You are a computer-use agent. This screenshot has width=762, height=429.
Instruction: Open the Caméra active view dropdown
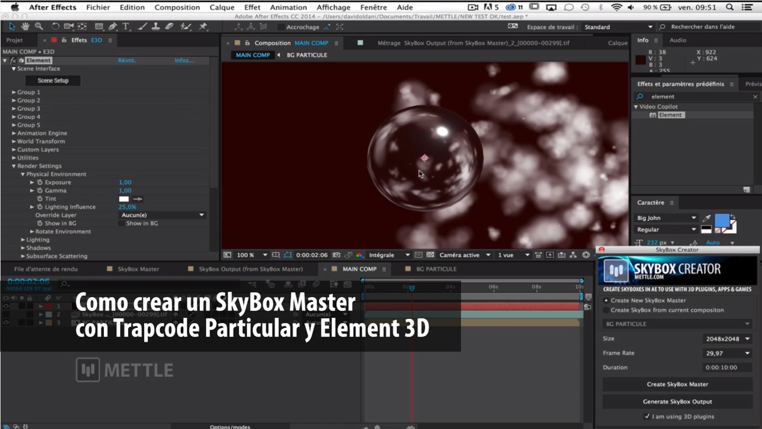pos(465,255)
